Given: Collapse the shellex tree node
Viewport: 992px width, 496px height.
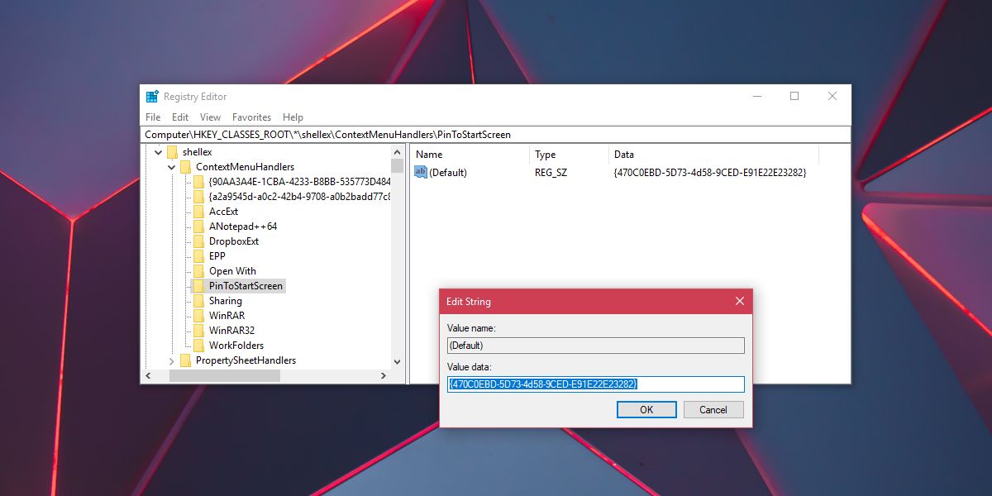Looking at the screenshot, I should [x=157, y=151].
